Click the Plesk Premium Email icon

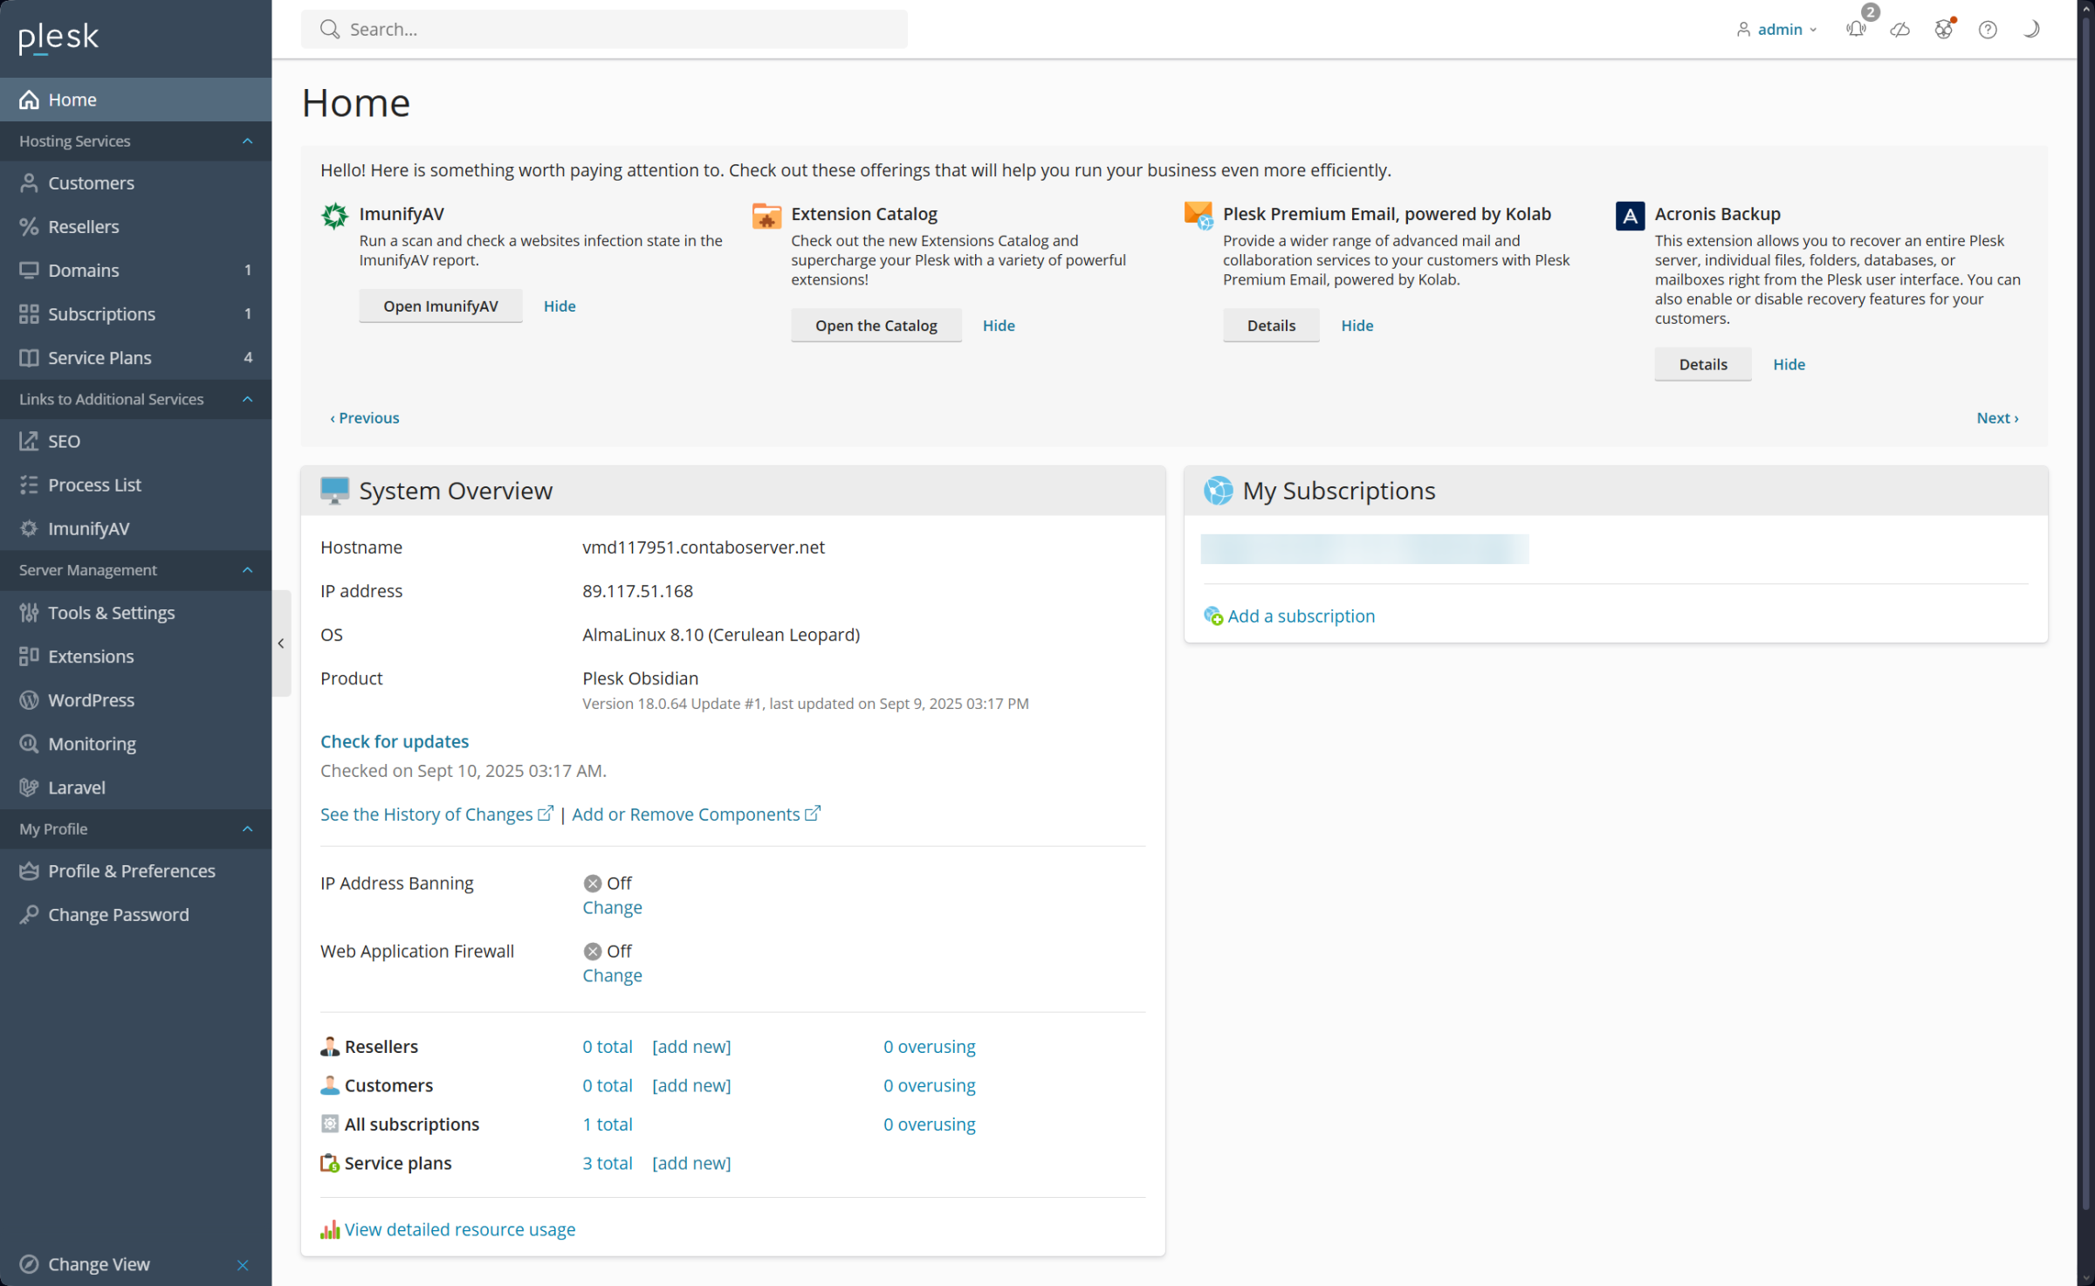[1199, 215]
